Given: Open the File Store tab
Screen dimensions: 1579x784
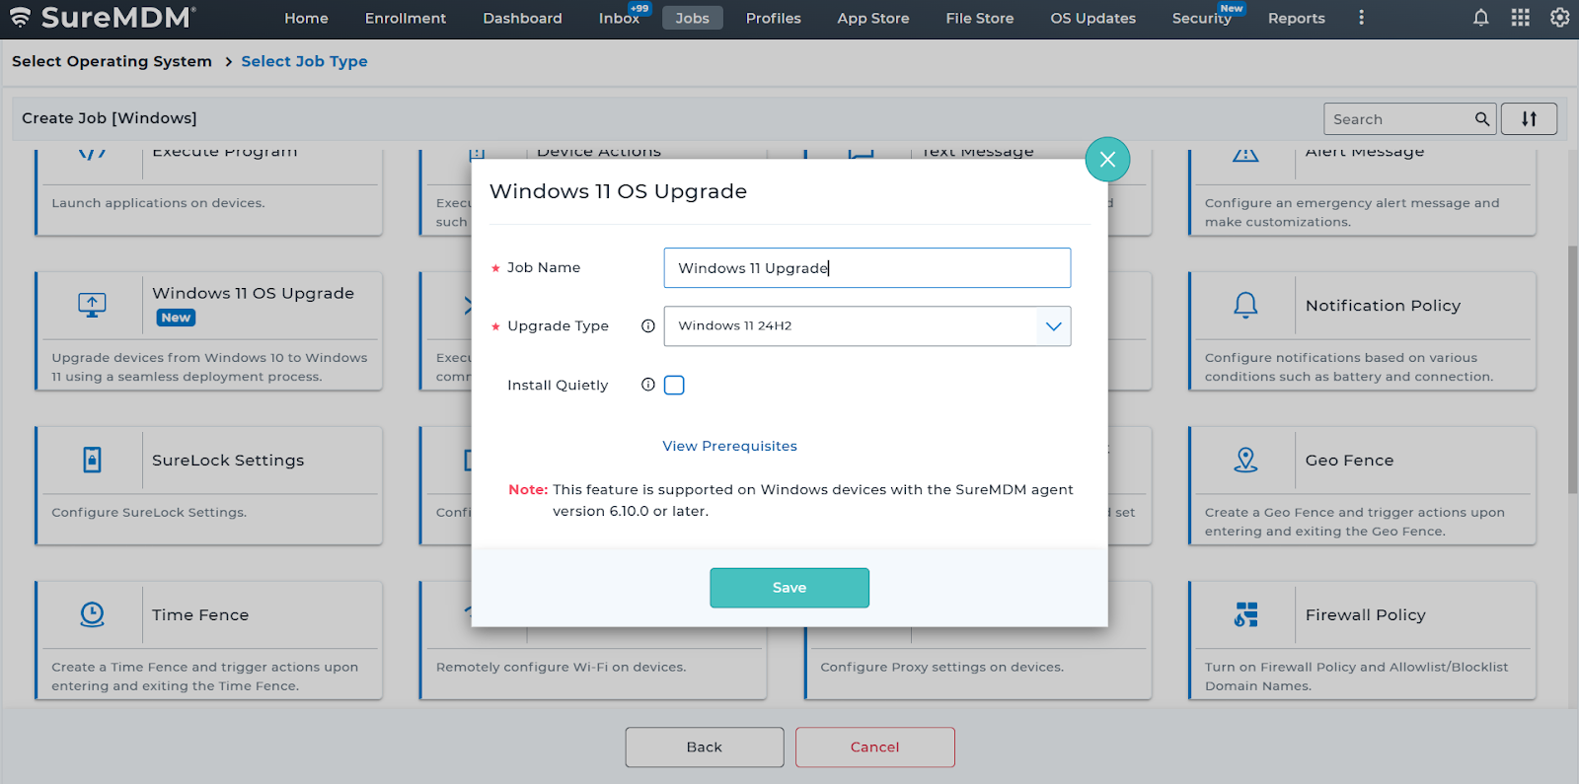Looking at the screenshot, I should pos(979,18).
